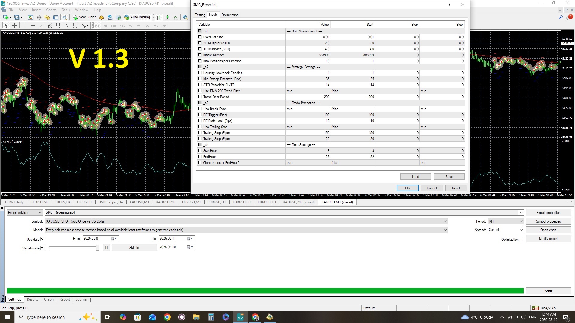Toggle the AutoTrading button
Viewport: 575px width, 323px height.
coord(137,17)
